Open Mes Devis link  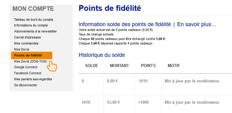[x=22, y=49]
